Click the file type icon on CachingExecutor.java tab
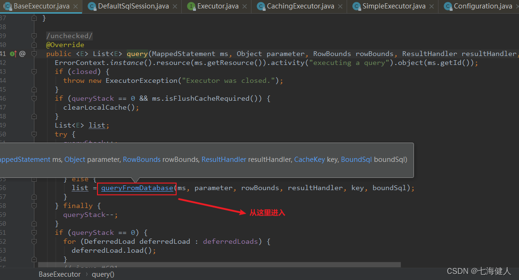 pyautogui.click(x=262, y=7)
